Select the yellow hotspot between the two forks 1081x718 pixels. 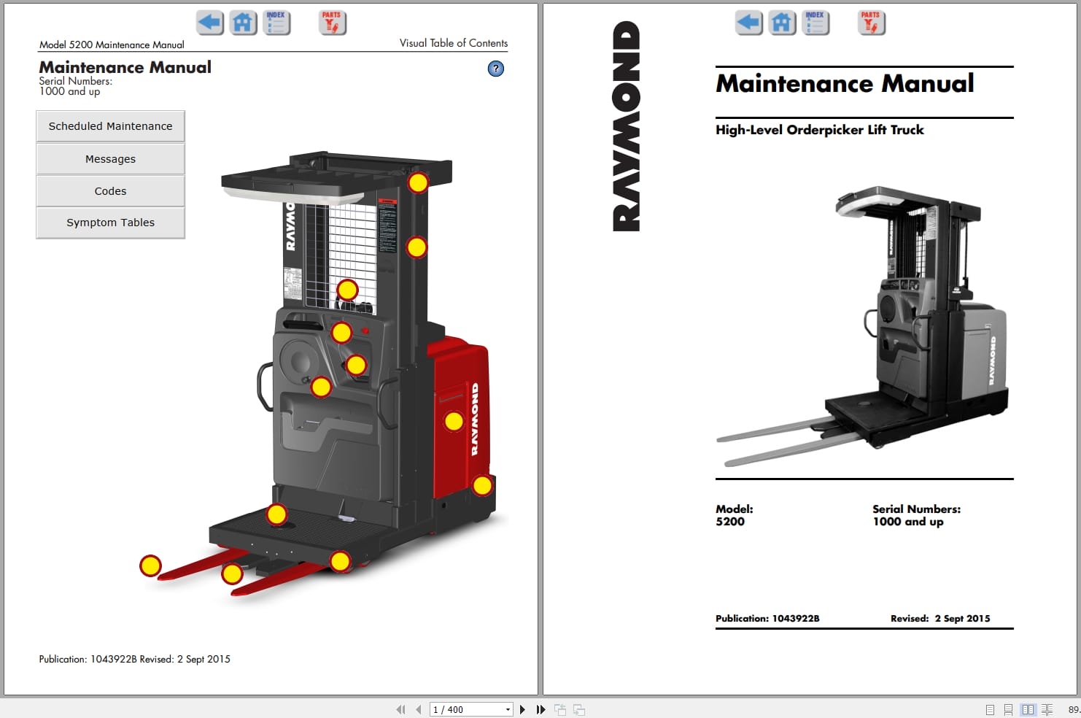click(232, 574)
